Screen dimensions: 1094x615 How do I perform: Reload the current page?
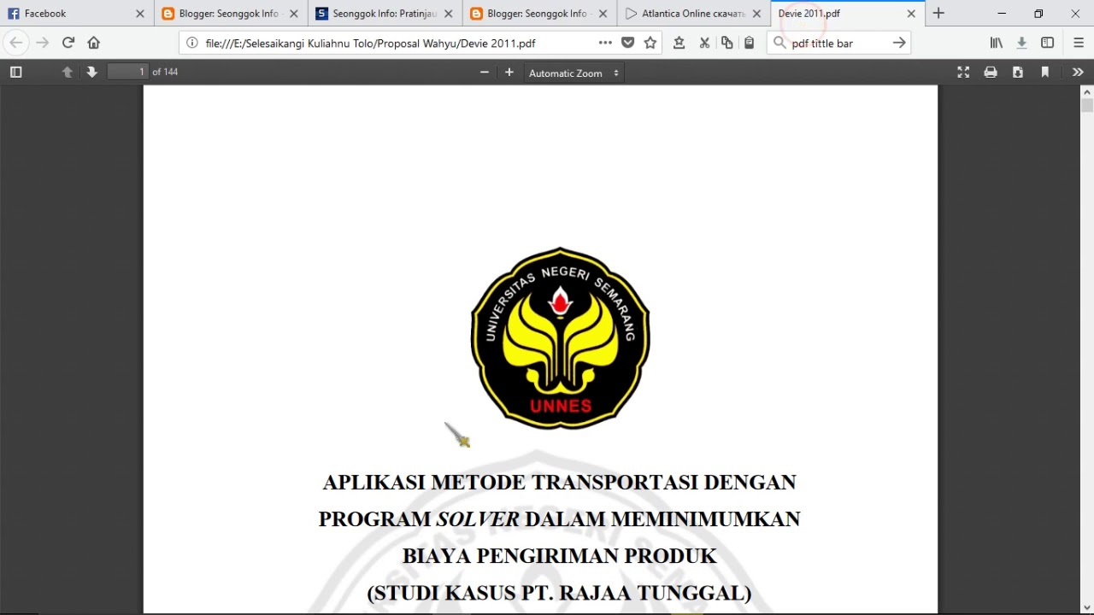[68, 43]
